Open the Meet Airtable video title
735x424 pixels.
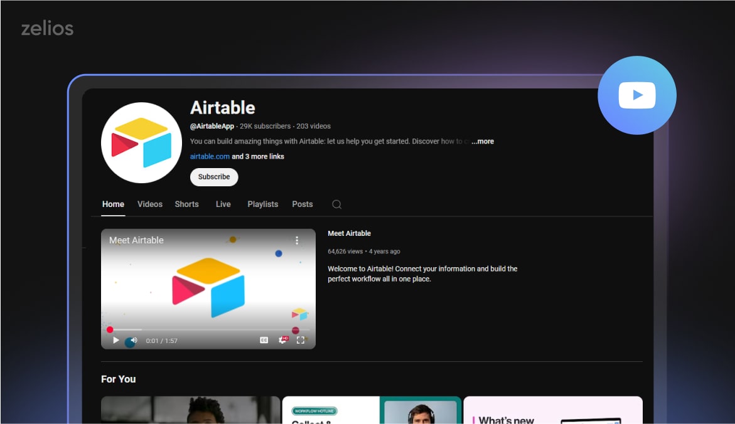click(350, 233)
